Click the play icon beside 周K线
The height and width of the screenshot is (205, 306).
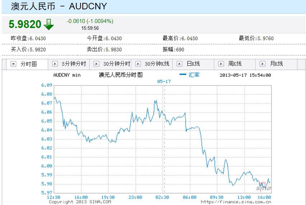pos(221,64)
